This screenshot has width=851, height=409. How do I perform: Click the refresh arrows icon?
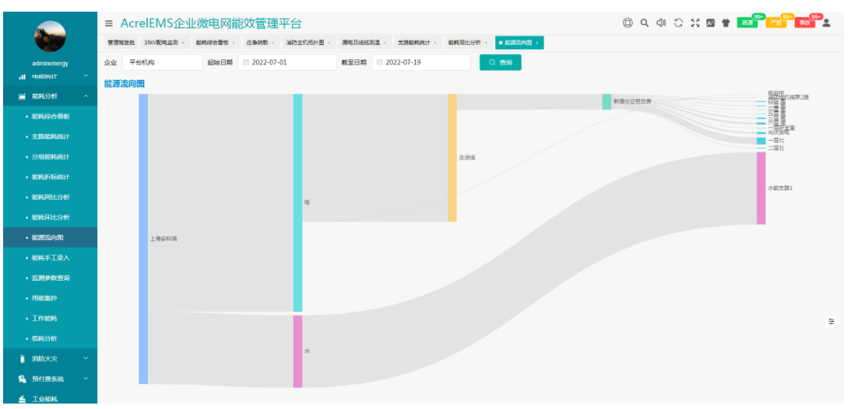tap(678, 23)
